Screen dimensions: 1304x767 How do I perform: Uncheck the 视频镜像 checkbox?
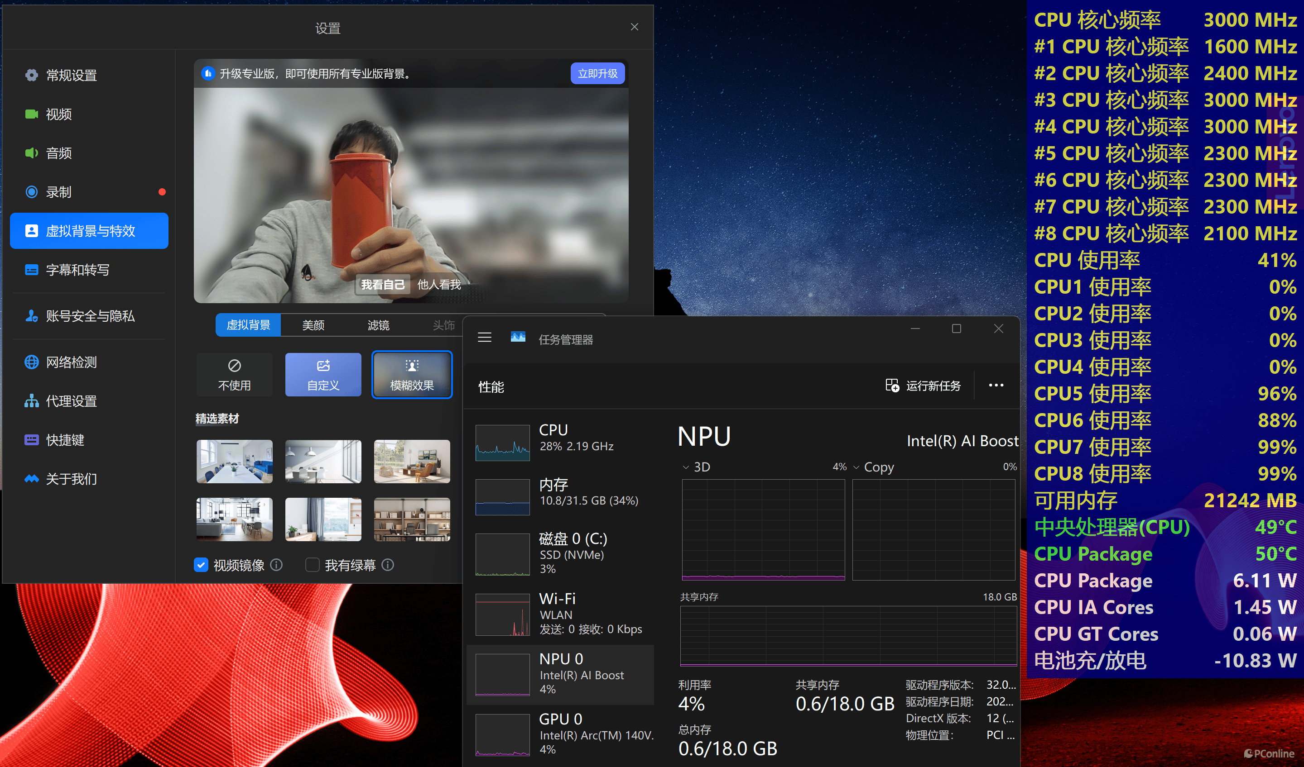201,565
